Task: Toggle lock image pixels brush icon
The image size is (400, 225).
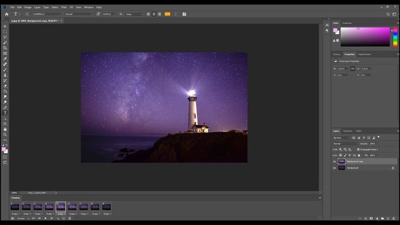Action: 345,156
